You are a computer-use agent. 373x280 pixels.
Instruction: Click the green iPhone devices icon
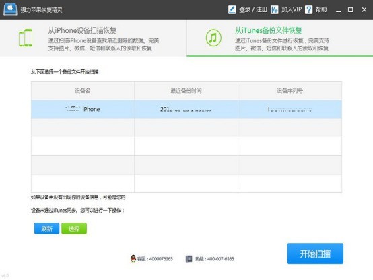pyautogui.click(x=26, y=38)
